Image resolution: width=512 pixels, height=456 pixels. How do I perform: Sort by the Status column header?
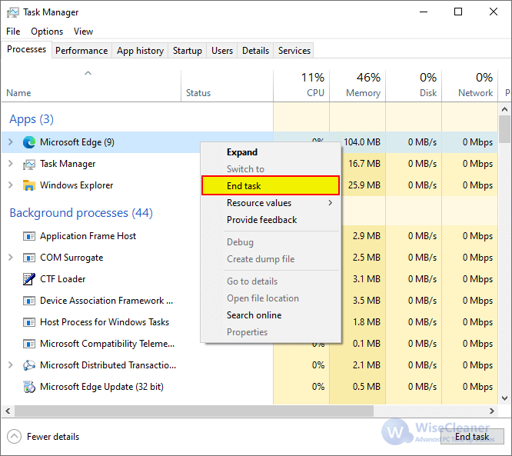(227, 85)
